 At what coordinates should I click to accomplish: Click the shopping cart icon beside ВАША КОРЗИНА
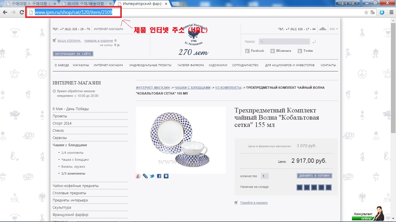point(54,40)
